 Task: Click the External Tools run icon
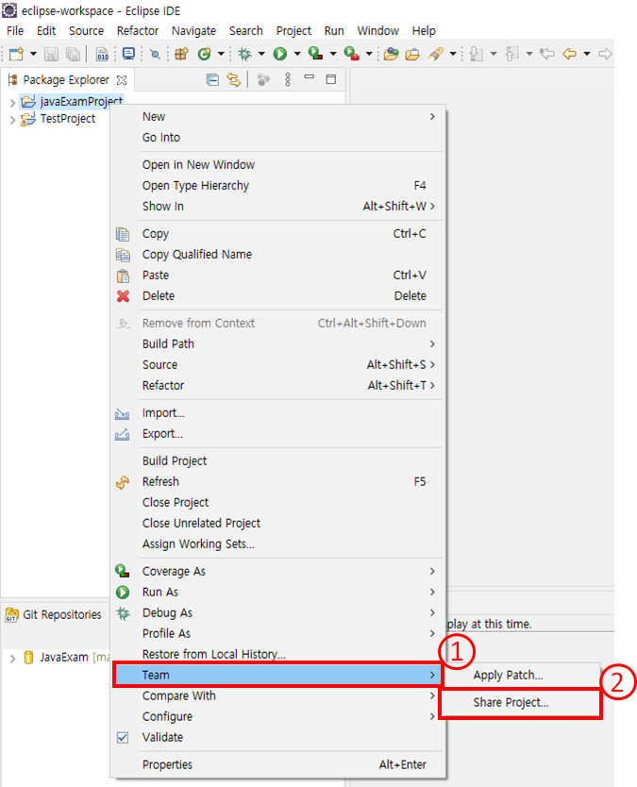[x=351, y=54]
